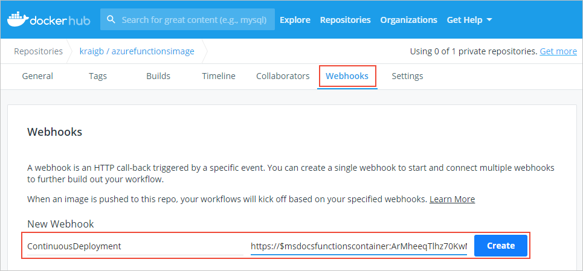Select the Builds tab
583x271 pixels.
[158, 76]
